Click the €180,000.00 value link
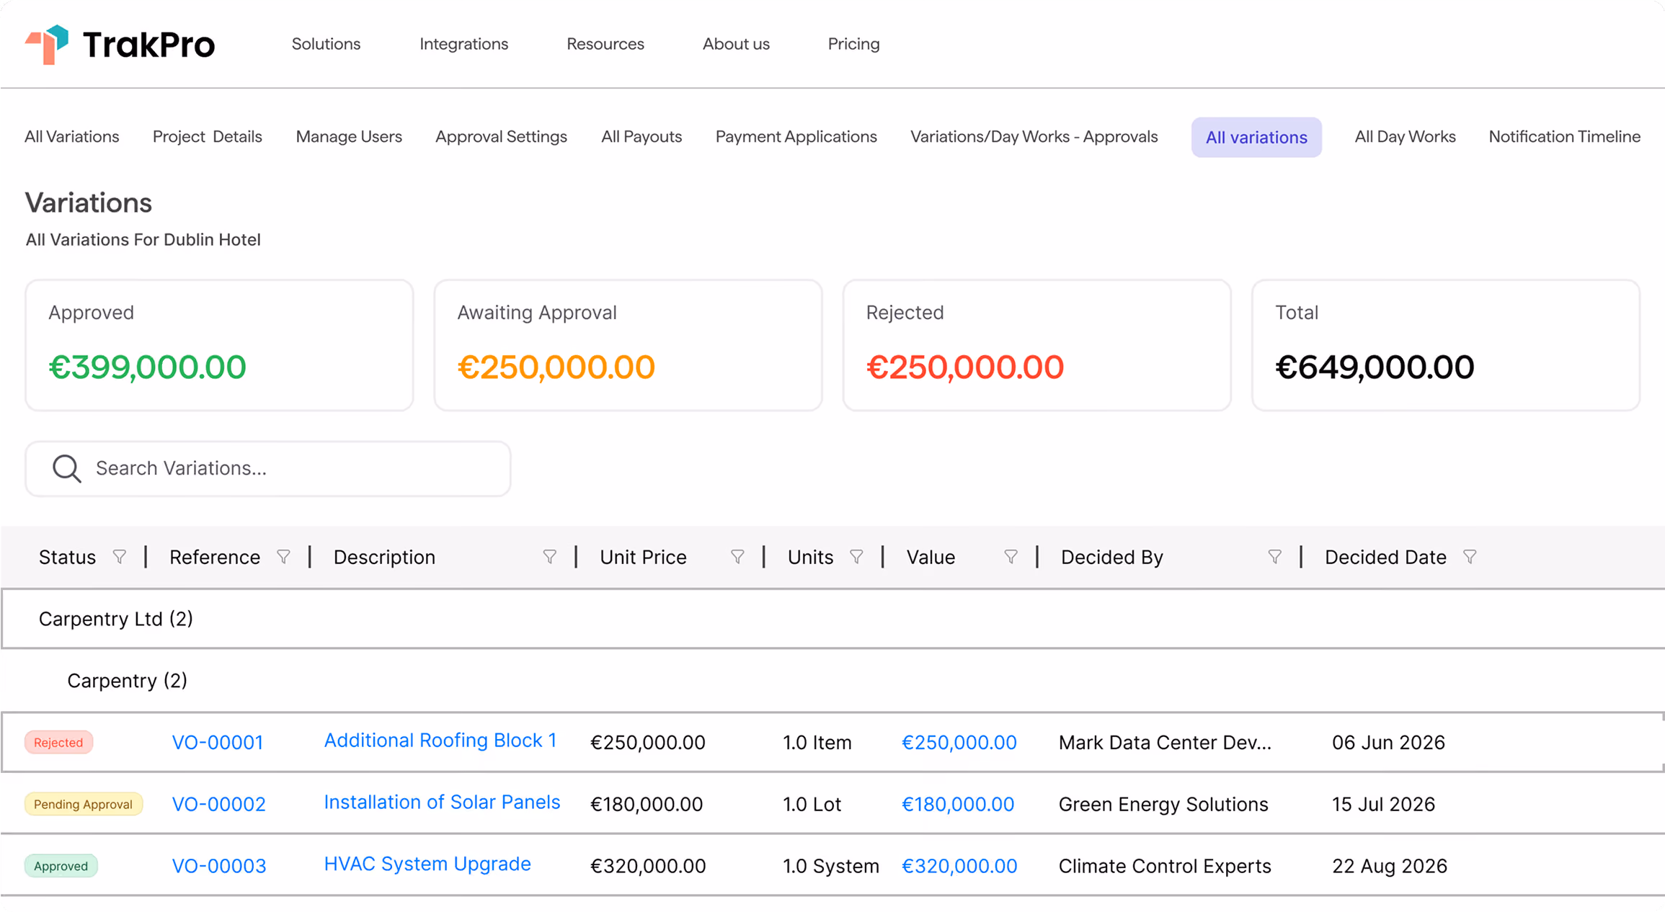 [958, 805]
